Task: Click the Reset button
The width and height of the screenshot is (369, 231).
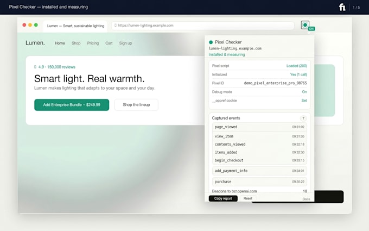Action: click(x=248, y=198)
